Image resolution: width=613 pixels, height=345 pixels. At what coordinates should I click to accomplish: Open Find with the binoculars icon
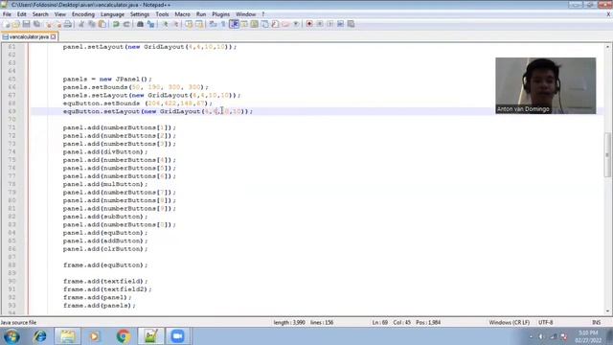click(x=140, y=24)
